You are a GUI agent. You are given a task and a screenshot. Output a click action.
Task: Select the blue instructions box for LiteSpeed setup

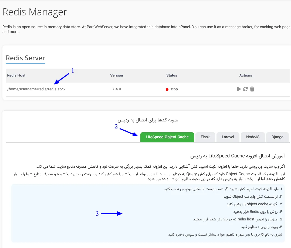151,213
